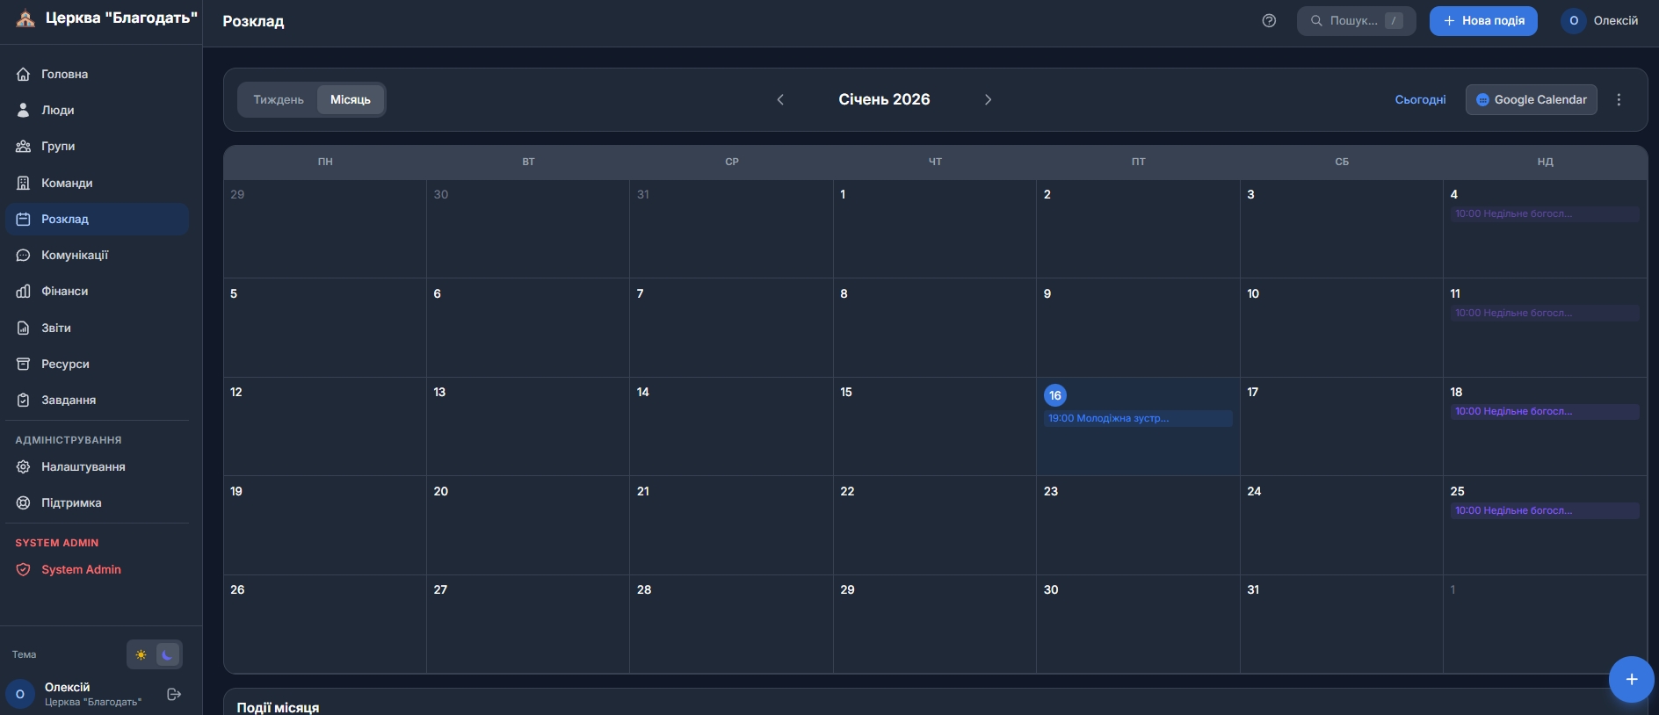The height and width of the screenshot is (715, 1659).
Task: Click the System Admin shield icon
Action: (x=24, y=570)
